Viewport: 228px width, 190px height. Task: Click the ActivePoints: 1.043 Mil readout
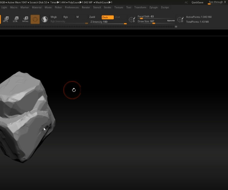(199, 17)
